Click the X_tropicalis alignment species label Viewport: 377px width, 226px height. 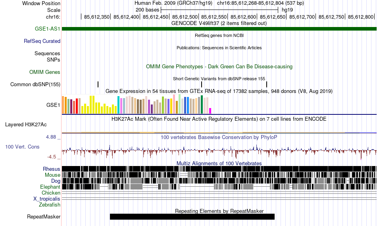pos(47,199)
